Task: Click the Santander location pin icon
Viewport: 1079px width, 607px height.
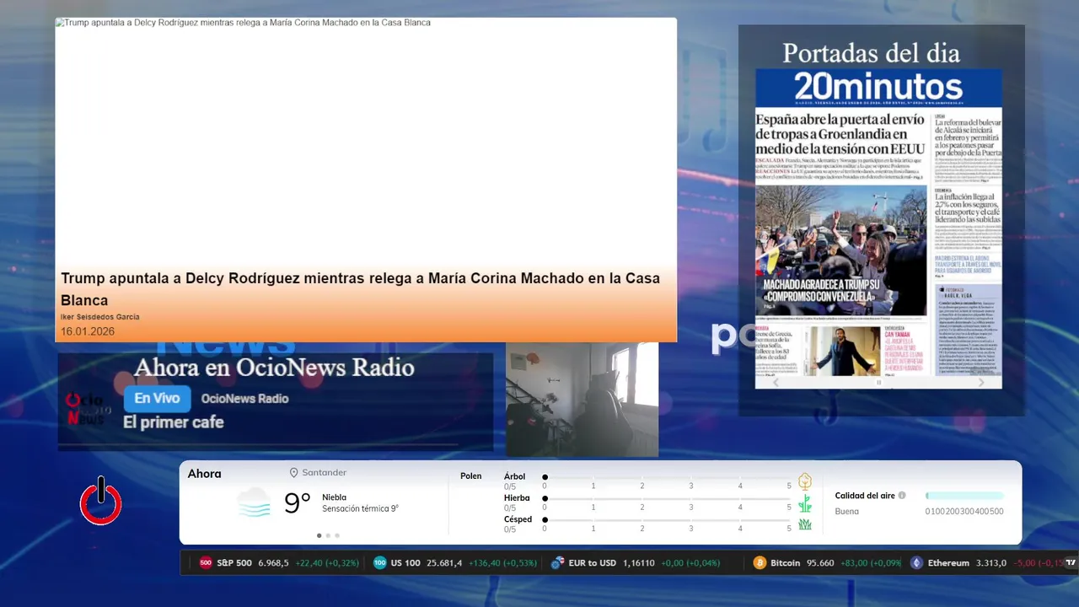Action: (x=294, y=473)
